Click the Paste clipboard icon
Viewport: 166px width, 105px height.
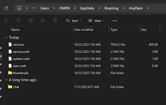[x=19, y=21]
